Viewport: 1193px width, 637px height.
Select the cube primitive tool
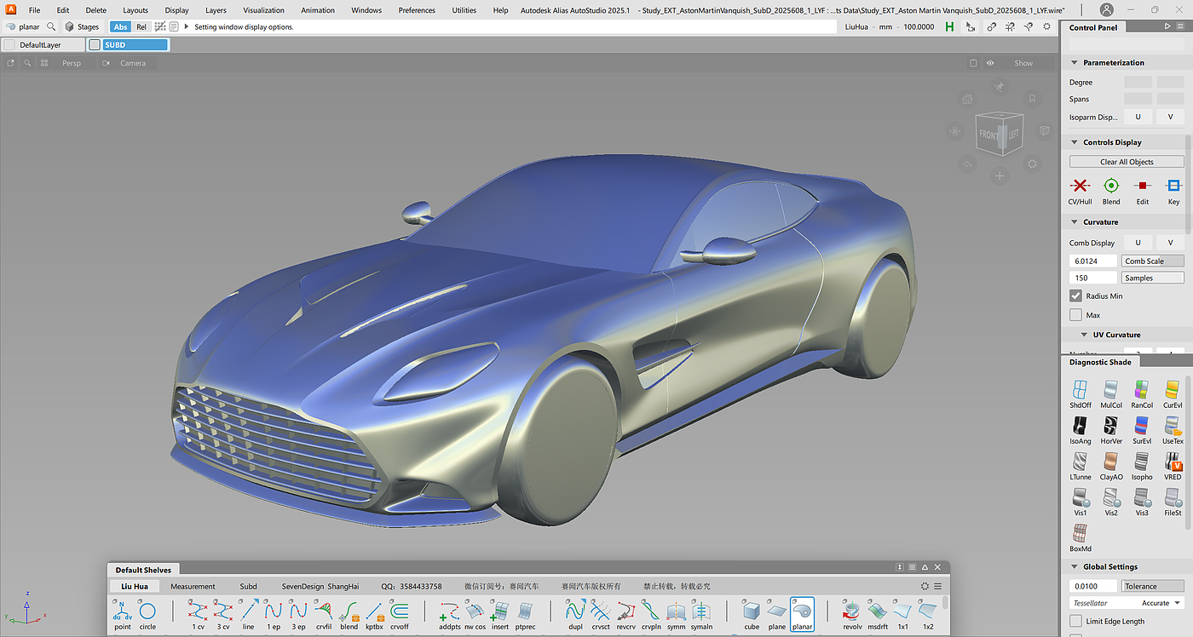click(x=751, y=611)
